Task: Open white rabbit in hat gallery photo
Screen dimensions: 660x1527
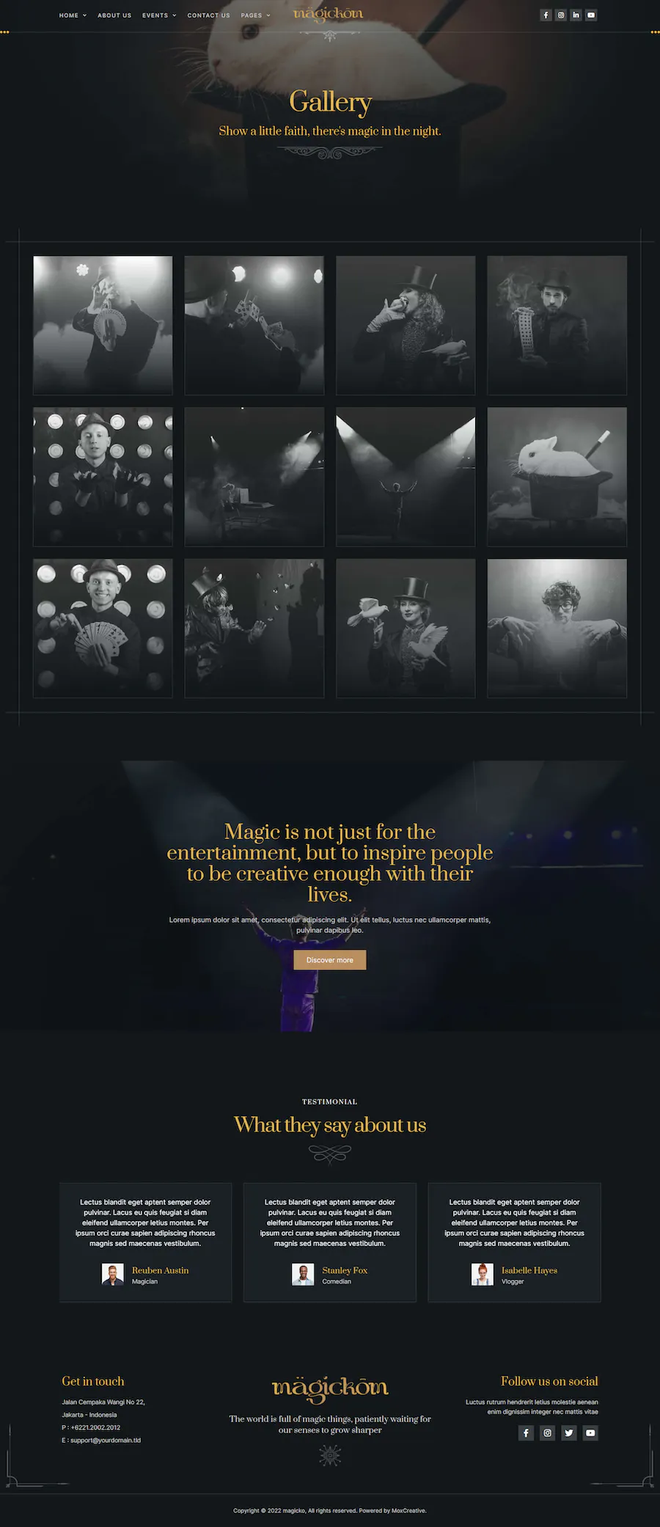Action: pos(557,477)
